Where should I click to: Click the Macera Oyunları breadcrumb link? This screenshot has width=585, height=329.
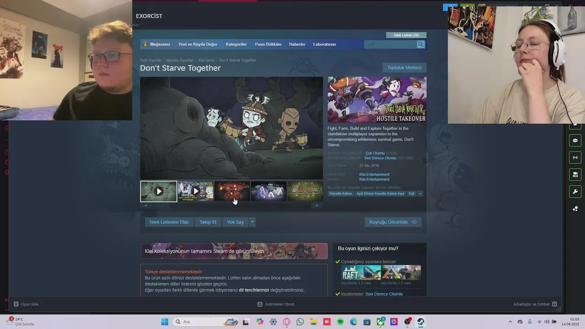click(180, 60)
